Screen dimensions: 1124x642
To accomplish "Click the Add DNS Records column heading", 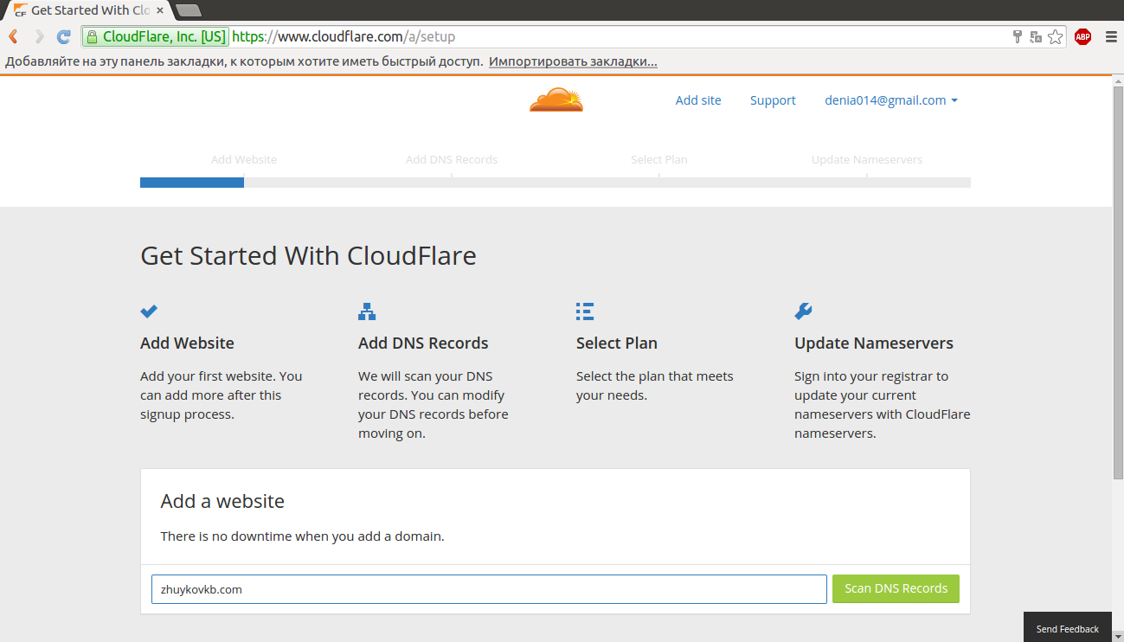I will 423,343.
